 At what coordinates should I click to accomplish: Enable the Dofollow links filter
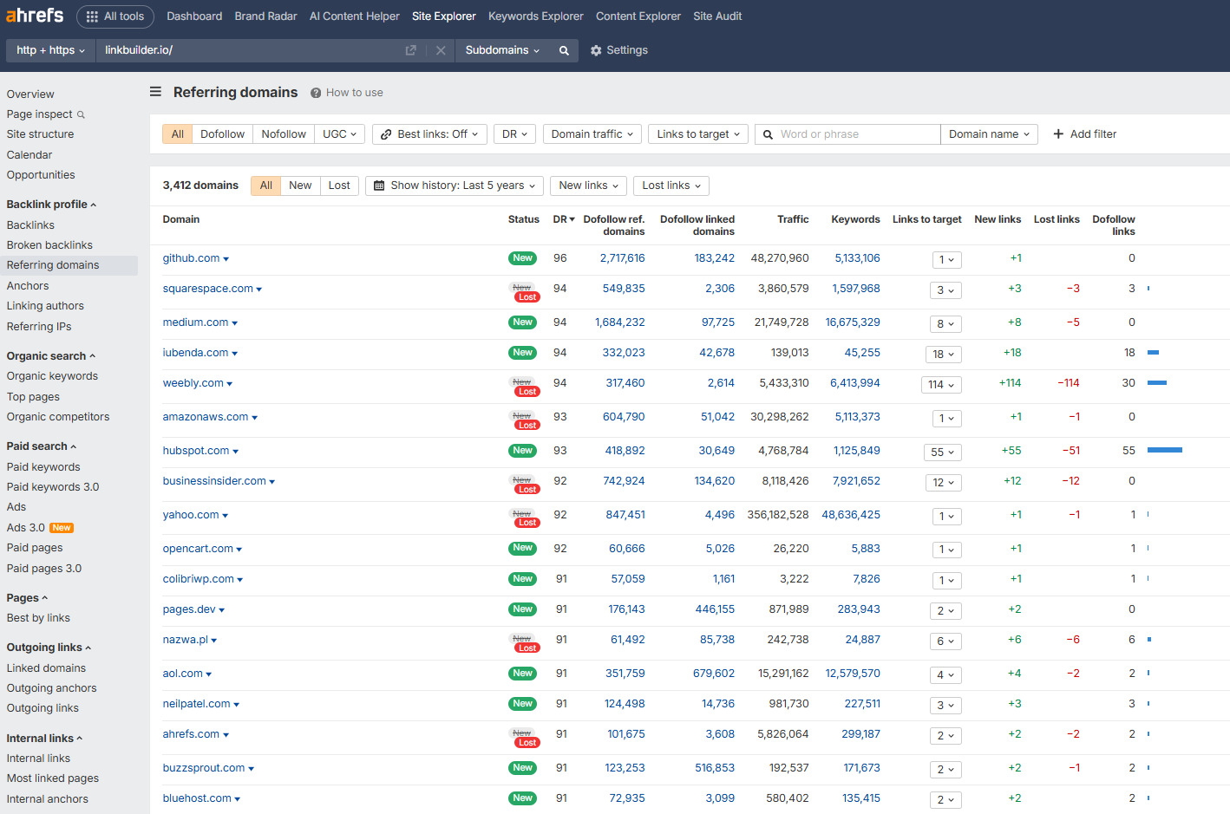(x=222, y=133)
